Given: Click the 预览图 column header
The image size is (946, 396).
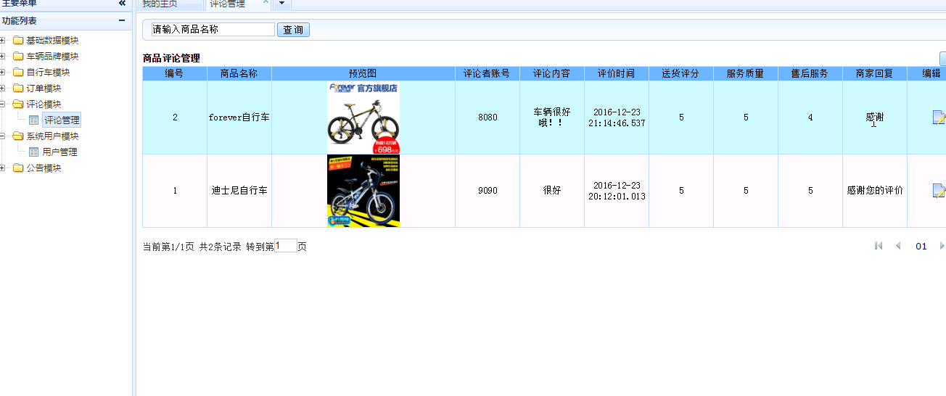Looking at the screenshot, I should 363,73.
